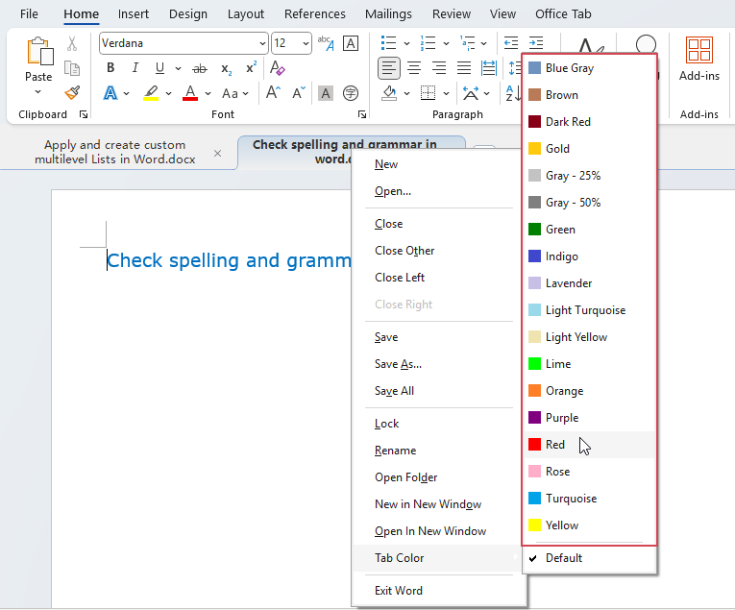Screen dimensions: 735x610
Task: Select the checked Default tab color
Action: point(563,558)
